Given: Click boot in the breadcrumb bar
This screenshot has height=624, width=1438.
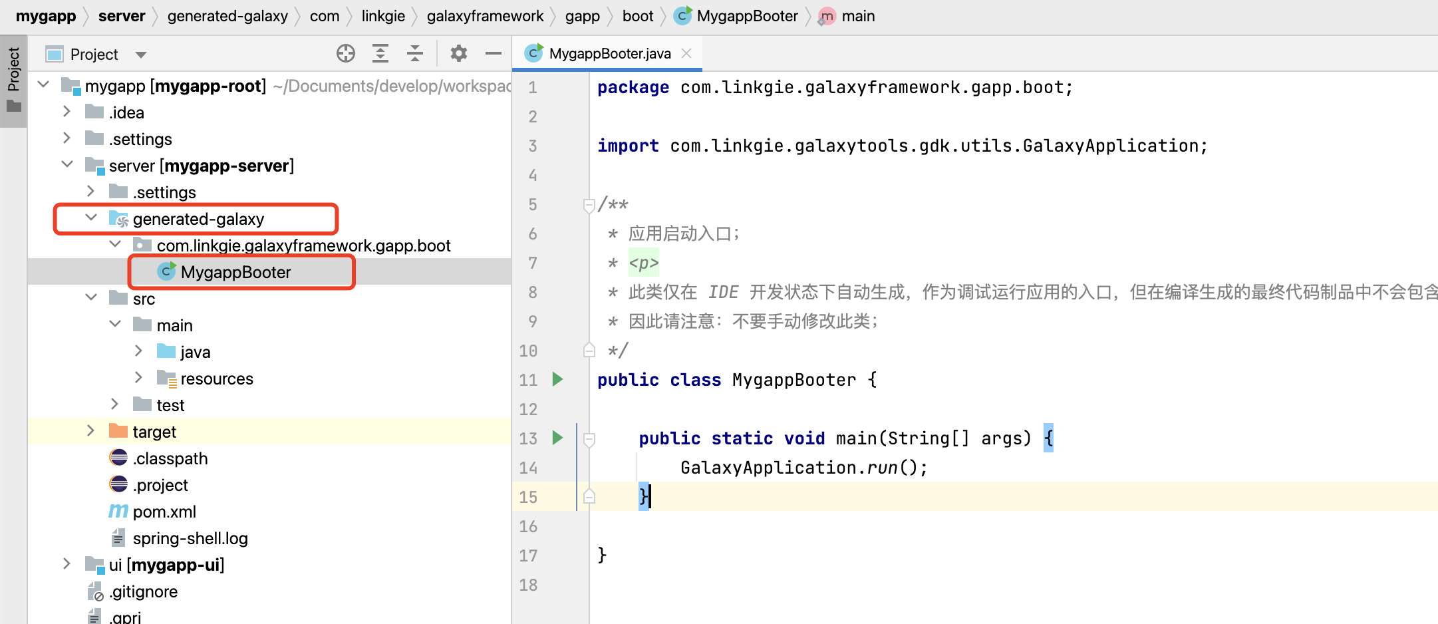Looking at the screenshot, I should point(638,16).
